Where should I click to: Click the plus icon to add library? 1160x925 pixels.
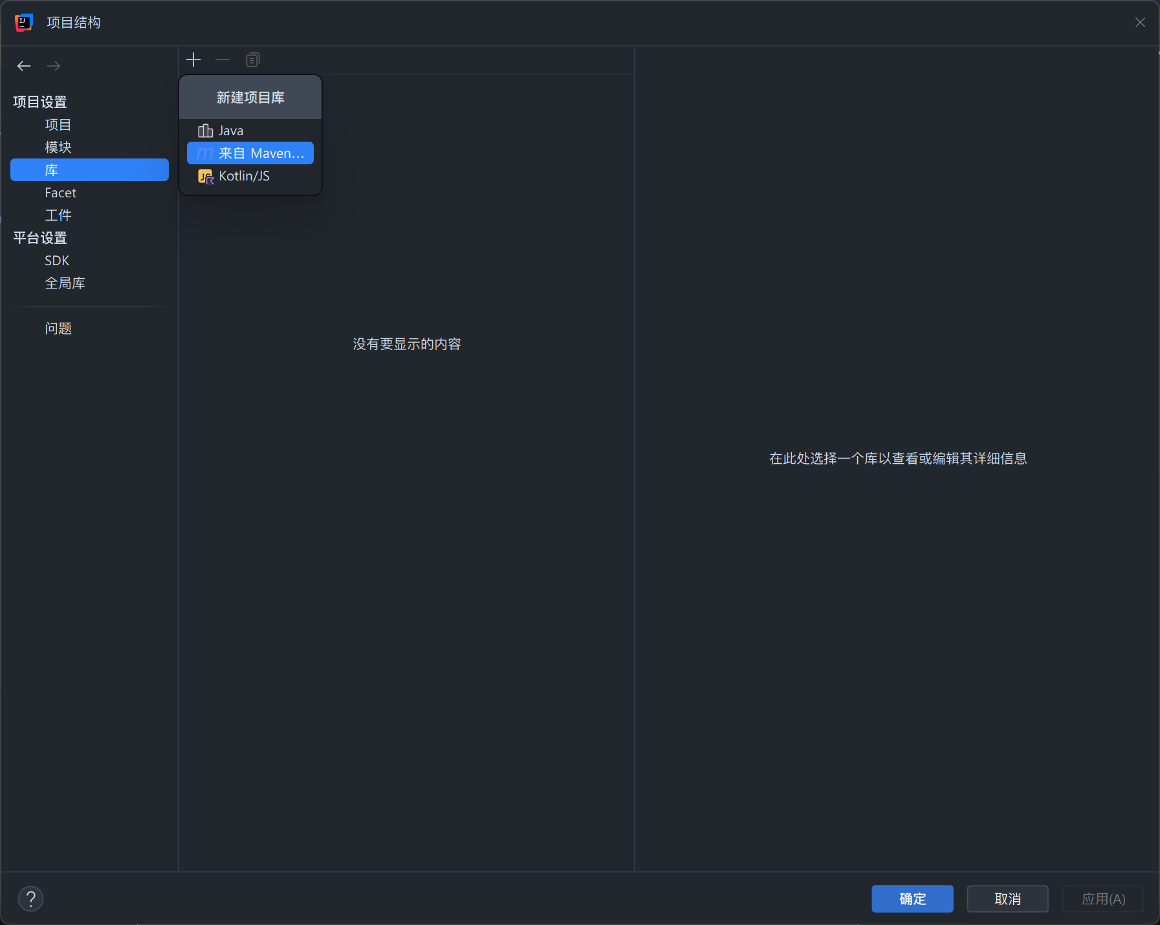click(x=193, y=60)
